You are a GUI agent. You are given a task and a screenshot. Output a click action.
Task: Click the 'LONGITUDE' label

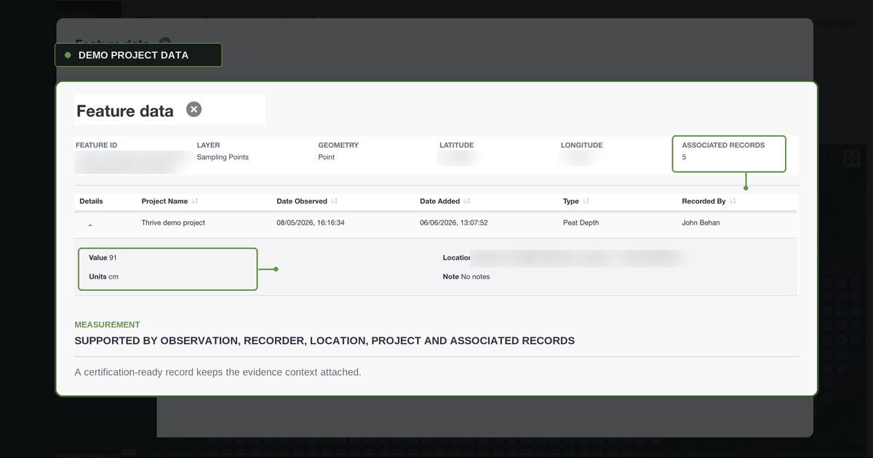pyautogui.click(x=582, y=145)
